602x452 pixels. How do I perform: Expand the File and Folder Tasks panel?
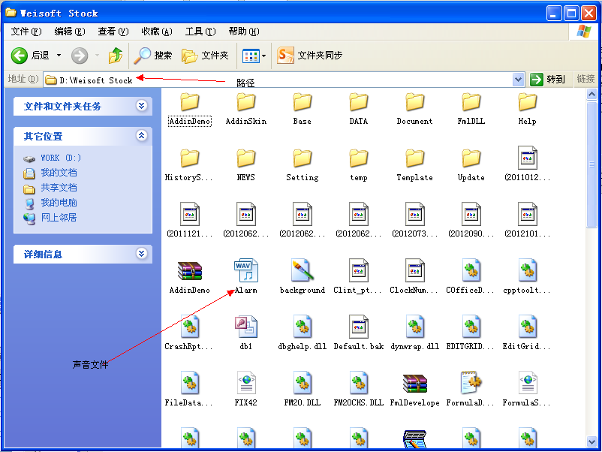tap(142, 106)
